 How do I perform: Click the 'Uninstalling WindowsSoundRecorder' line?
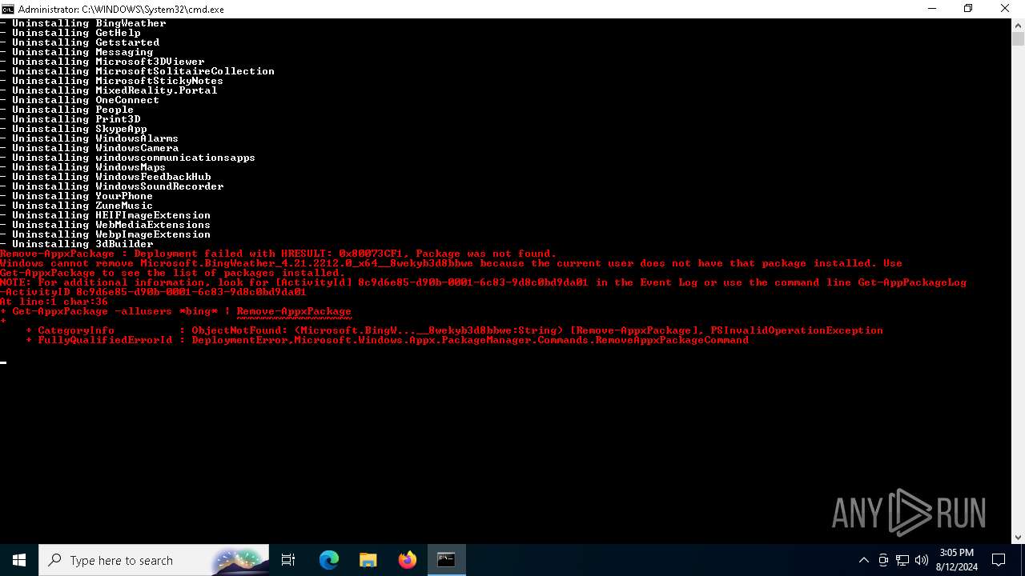[112, 186]
